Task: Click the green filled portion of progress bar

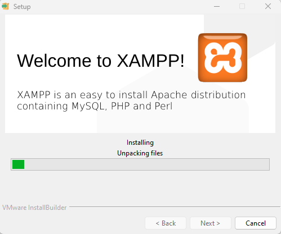Action: tap(18, 164)
